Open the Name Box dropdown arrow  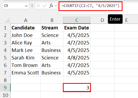pos(26,6)
